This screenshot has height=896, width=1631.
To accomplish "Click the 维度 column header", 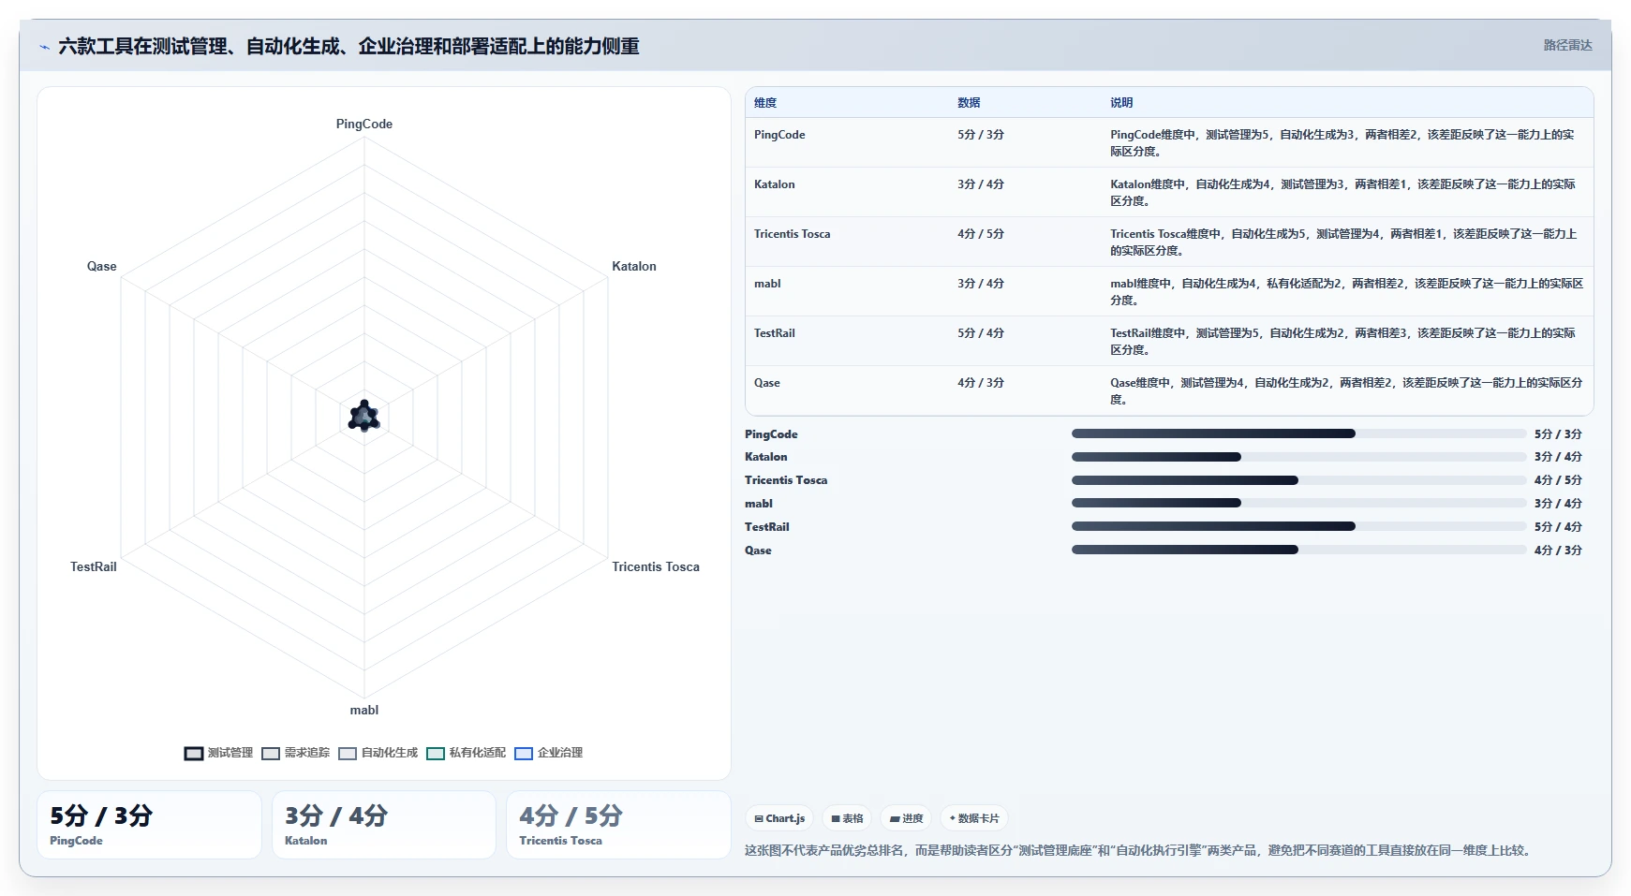I will click(x=765, y=103).
